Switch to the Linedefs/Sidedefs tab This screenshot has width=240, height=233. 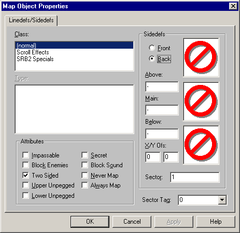31,20
